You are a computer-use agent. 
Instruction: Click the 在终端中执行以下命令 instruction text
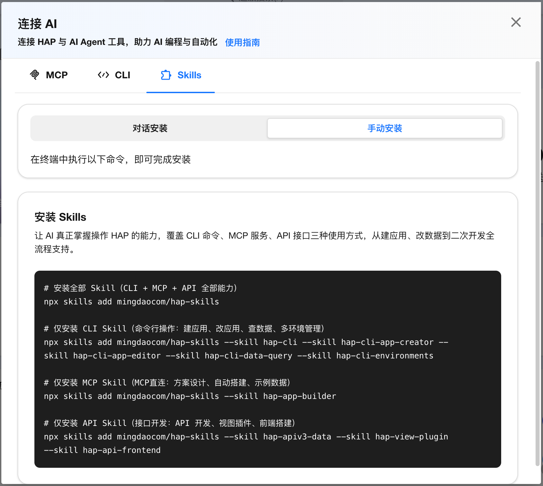111,159
